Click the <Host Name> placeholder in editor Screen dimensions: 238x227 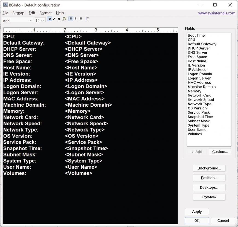(x=81, y=68)
